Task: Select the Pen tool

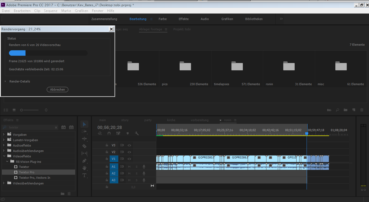Action: [x=84, y=161]
